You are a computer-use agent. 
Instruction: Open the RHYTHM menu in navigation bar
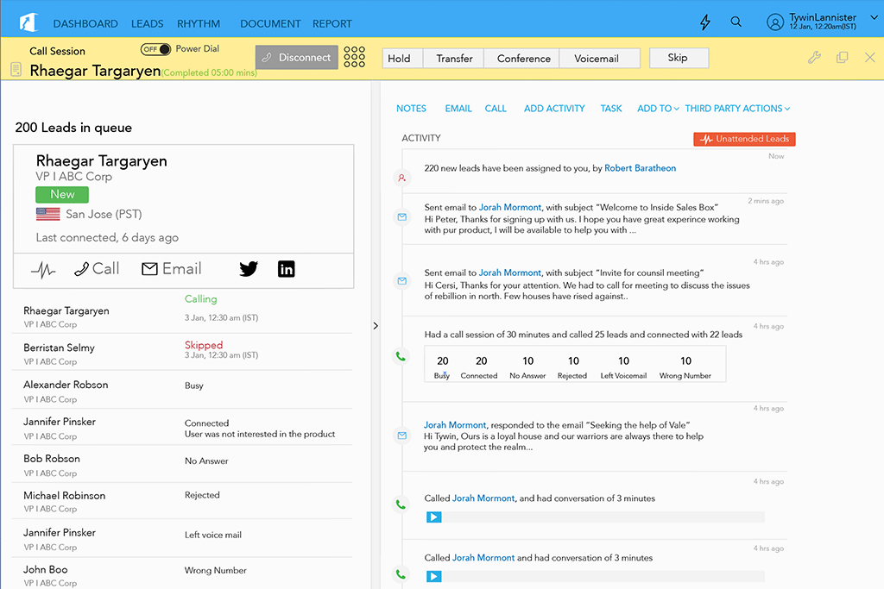[197, 24]
